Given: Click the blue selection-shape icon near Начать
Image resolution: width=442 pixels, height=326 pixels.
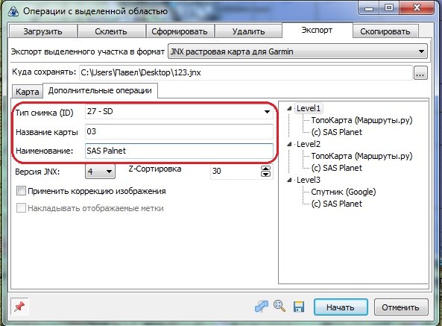Looking at the screenshot, I should (x=262, y=307).
